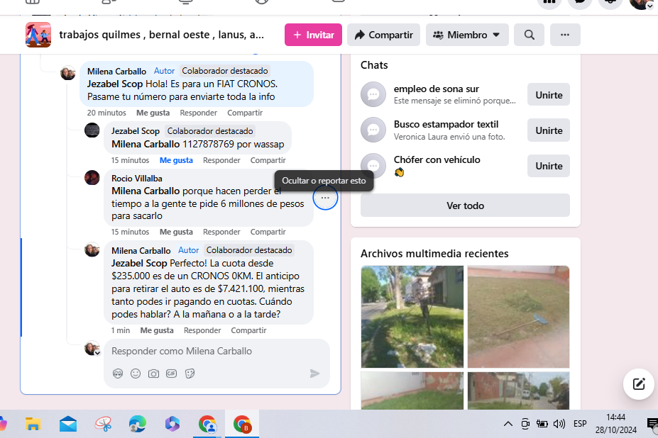Join the Chófer con vehículo chat
Screen dimensions: 658x438
[548, 166]
